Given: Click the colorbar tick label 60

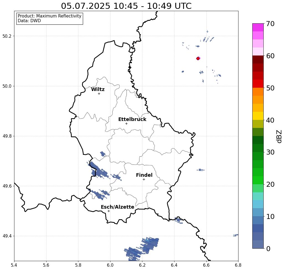Looking at the screenshot, I should [270, 56].
